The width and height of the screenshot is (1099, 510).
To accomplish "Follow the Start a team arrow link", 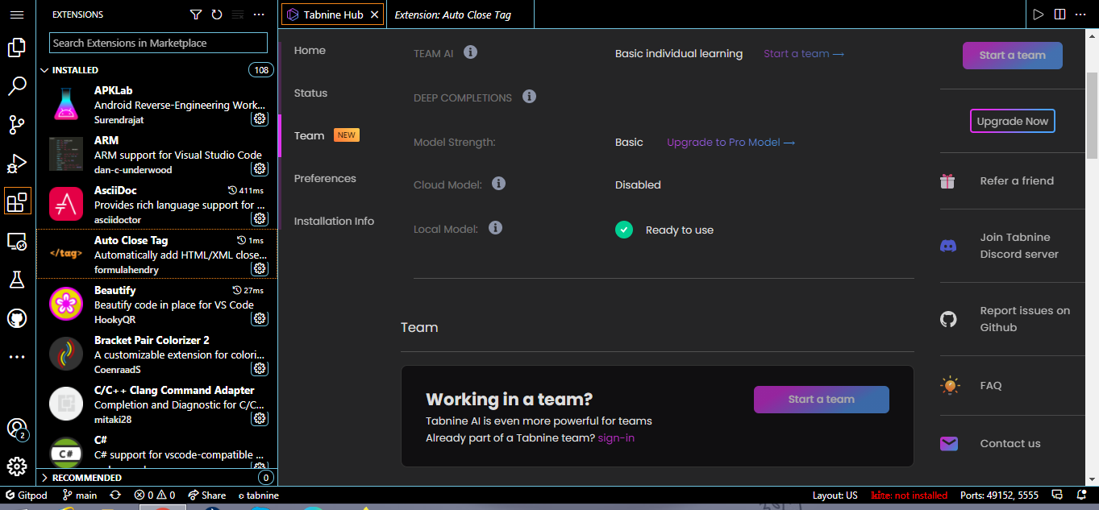I will 804,53.
